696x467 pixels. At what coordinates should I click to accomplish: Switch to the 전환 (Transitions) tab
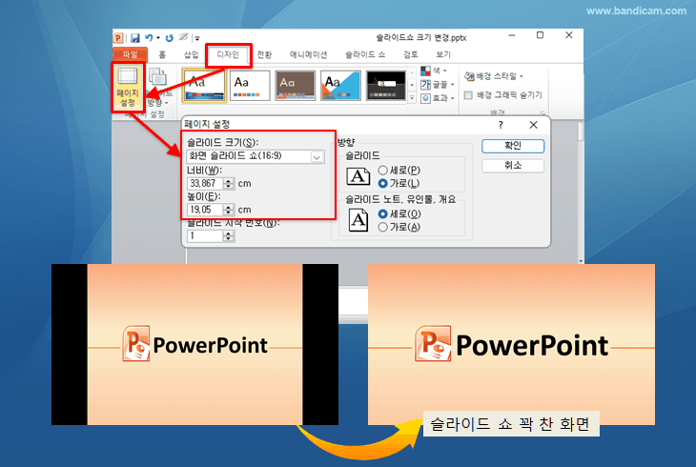264,54
